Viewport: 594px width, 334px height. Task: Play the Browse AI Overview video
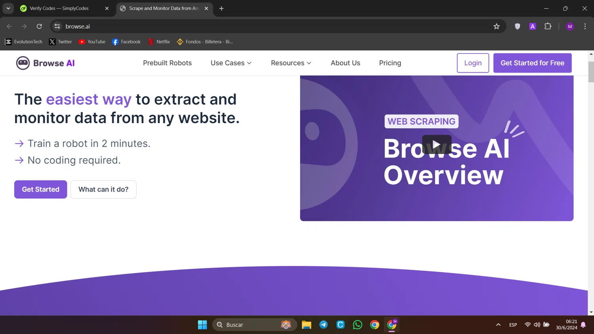(x=436, y=144)
